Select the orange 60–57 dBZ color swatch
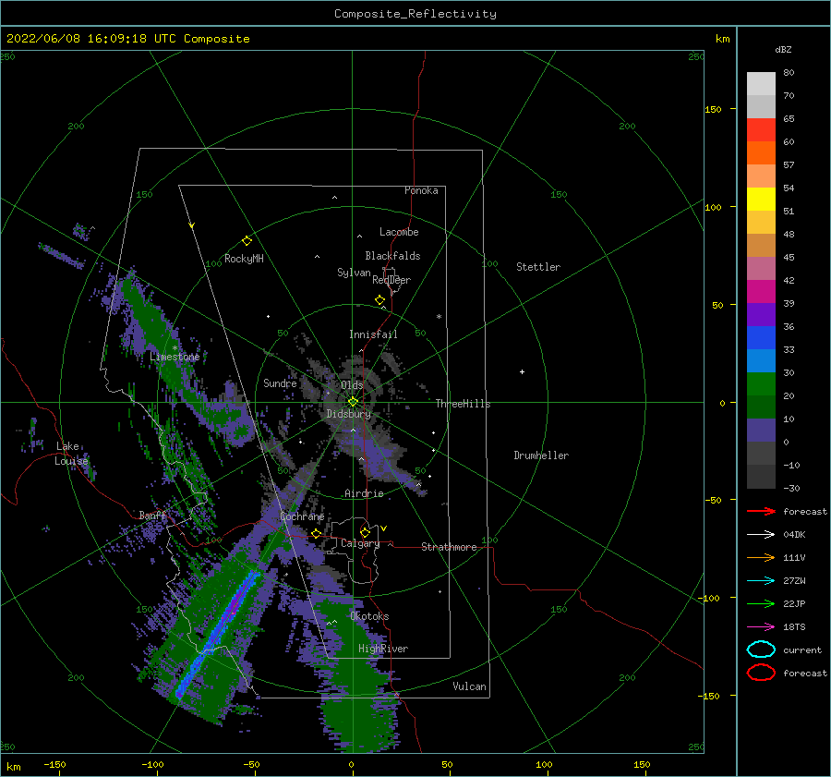831x777 pixels. (x=761, y=153)
